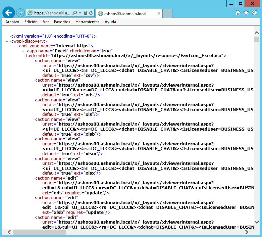Close the ashoos00.ashmain.local tab
Viewport: 262px width, 237px height.
coord(159,13)
